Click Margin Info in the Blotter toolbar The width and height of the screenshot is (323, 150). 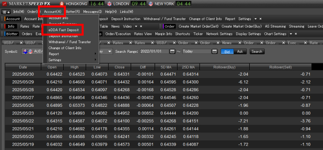coord(164,34)
